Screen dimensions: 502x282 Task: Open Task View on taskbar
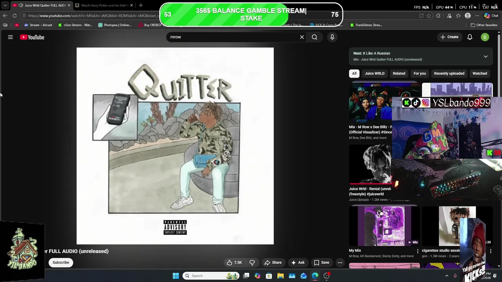246,276
